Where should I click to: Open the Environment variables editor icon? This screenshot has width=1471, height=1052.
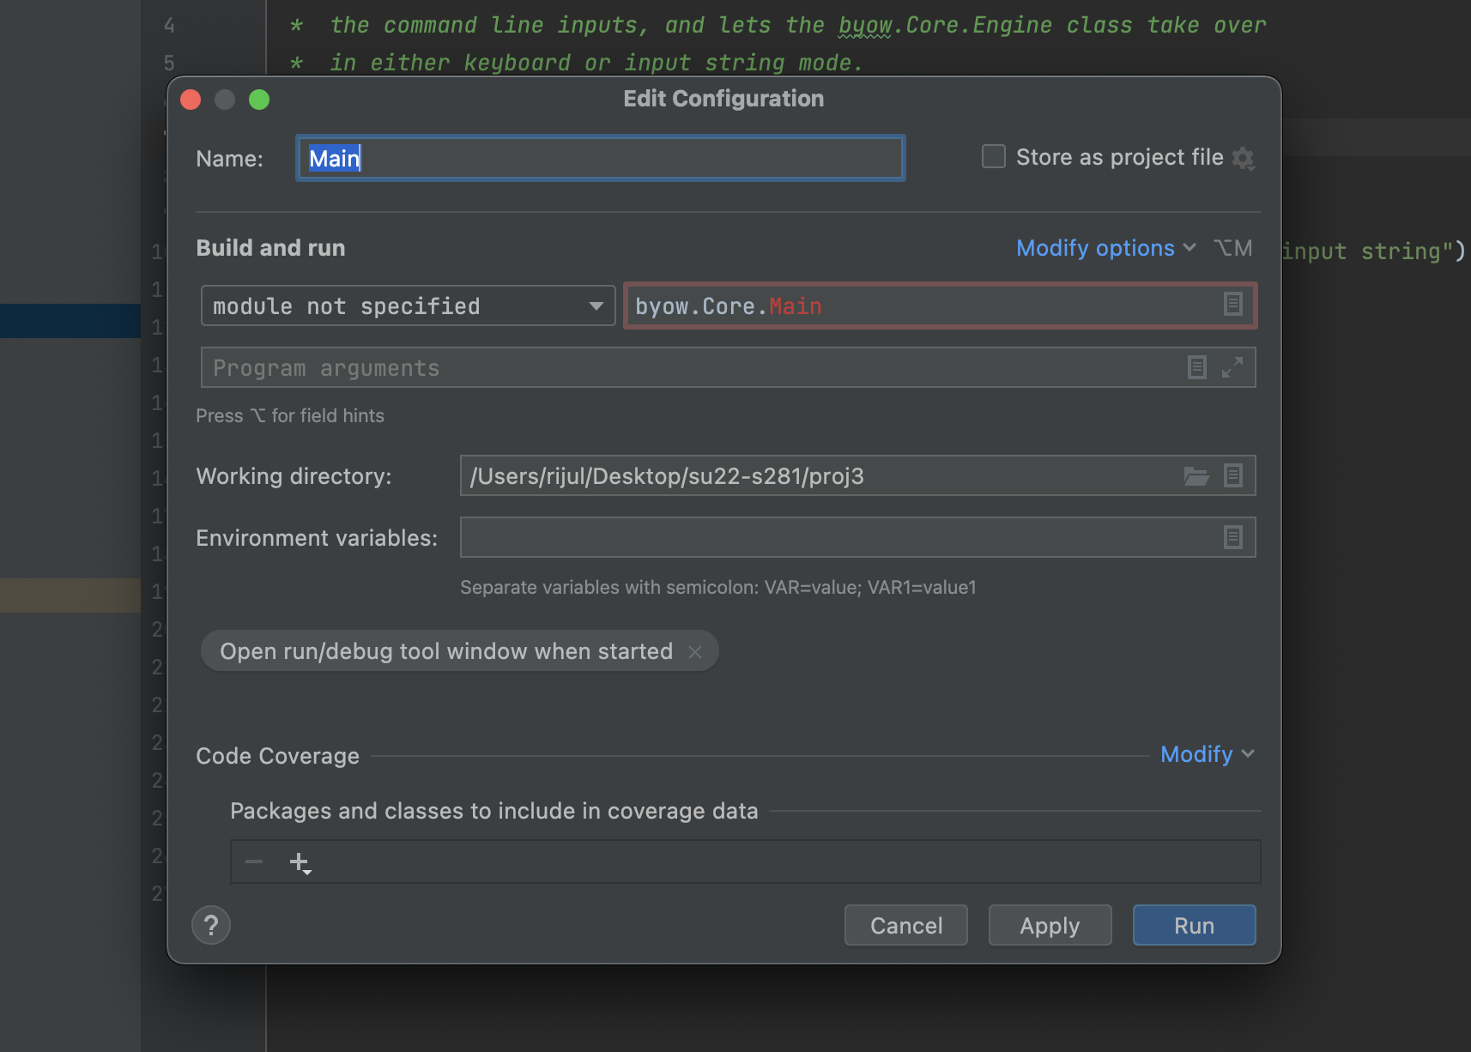(1232, 538)
